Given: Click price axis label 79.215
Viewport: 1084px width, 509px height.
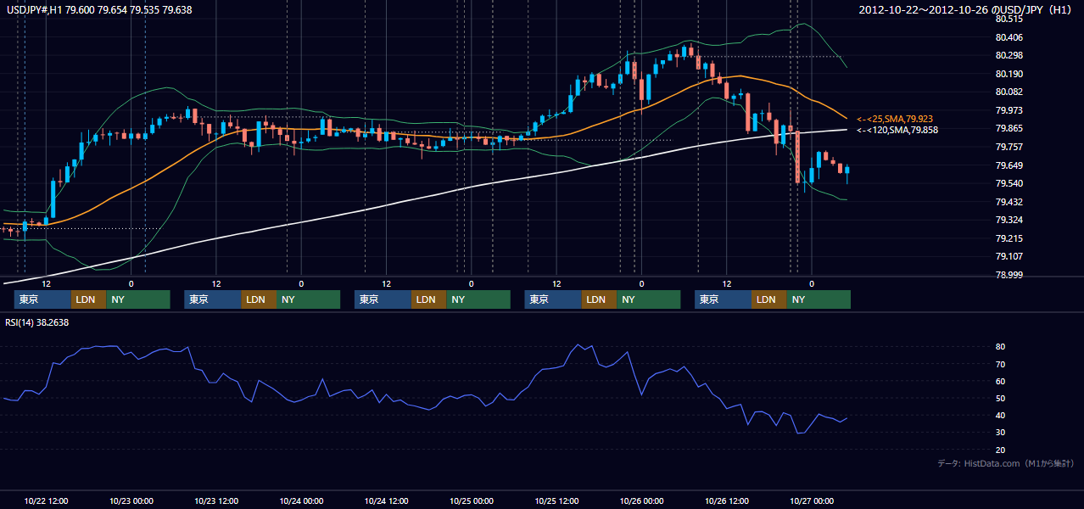Looking at the screenshot, I should click(x=1010, y=238).
